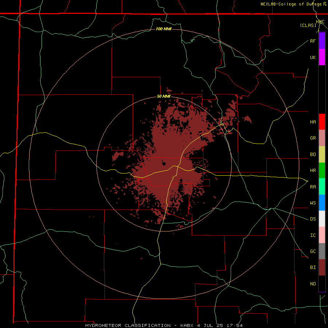Click the RF purple legend swatch
The image size is (328, 328).
(x=322, y=41)
